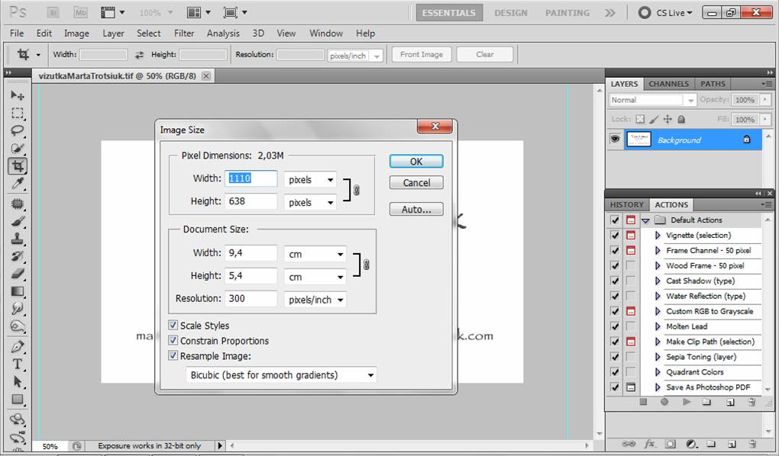The width and height of the screenshot is (779, 456).
Task: Select the Move tool
Action: point(18,95)
